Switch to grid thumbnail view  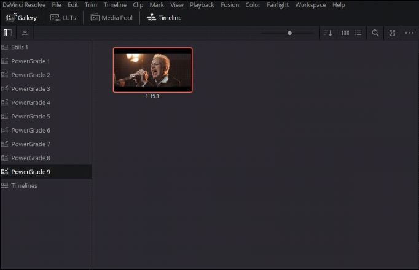(x=345, y=33)
